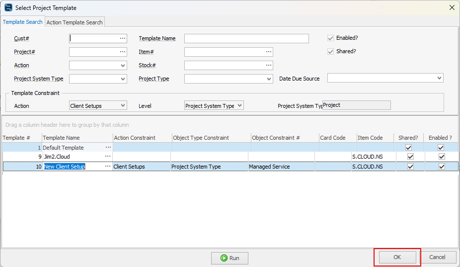
Task: Click template number 9 cell
Action: (x=22, y=157)
